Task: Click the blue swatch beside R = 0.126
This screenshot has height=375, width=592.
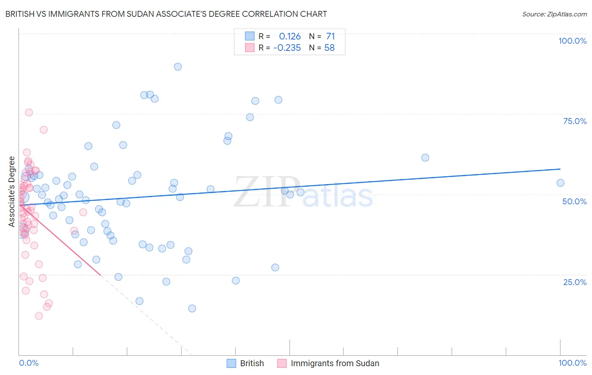Action: tap(250, 36)
